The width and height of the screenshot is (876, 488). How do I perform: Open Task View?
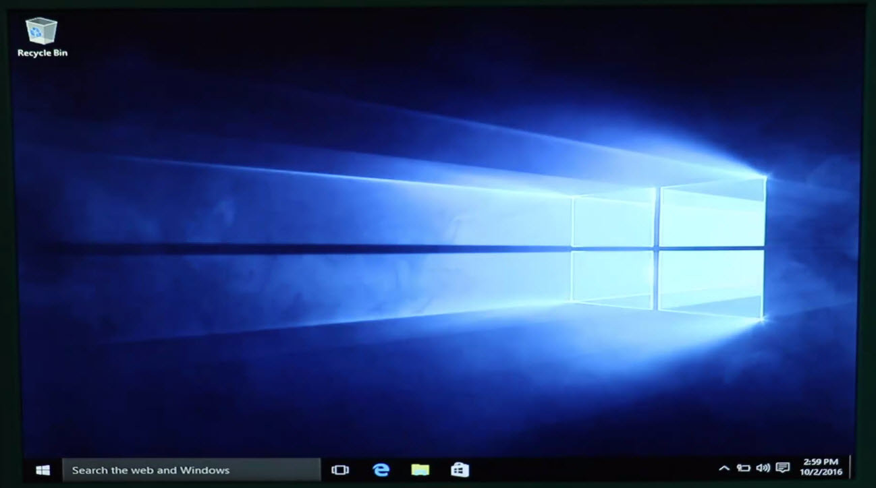point(340,470)
